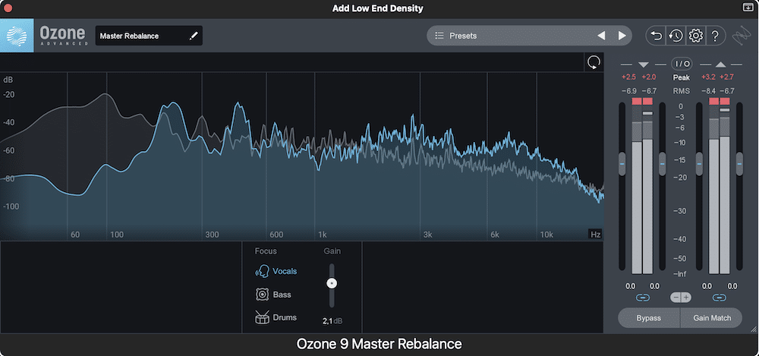The image size is (759, 356).
Task: Close the window with red button
Action: pyautogui.click(x=8, y=8)
